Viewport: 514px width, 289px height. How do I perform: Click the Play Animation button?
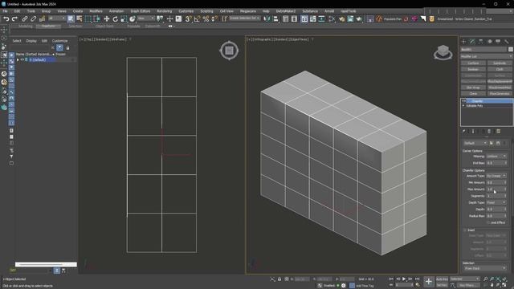(x=404, y=279)
